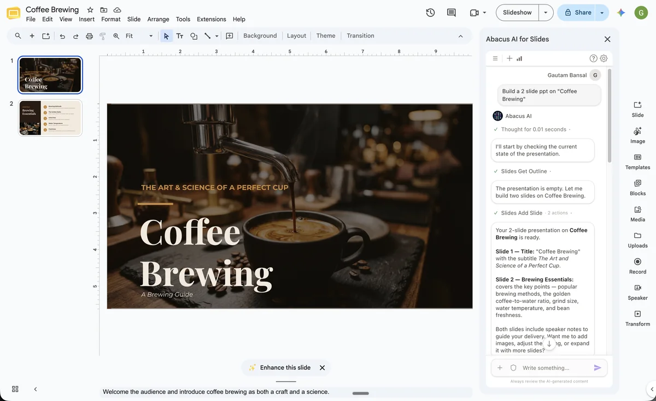Screen dimensions: 656x401
Task: Open Abacus panel settings gear
Action: point(604,58)
